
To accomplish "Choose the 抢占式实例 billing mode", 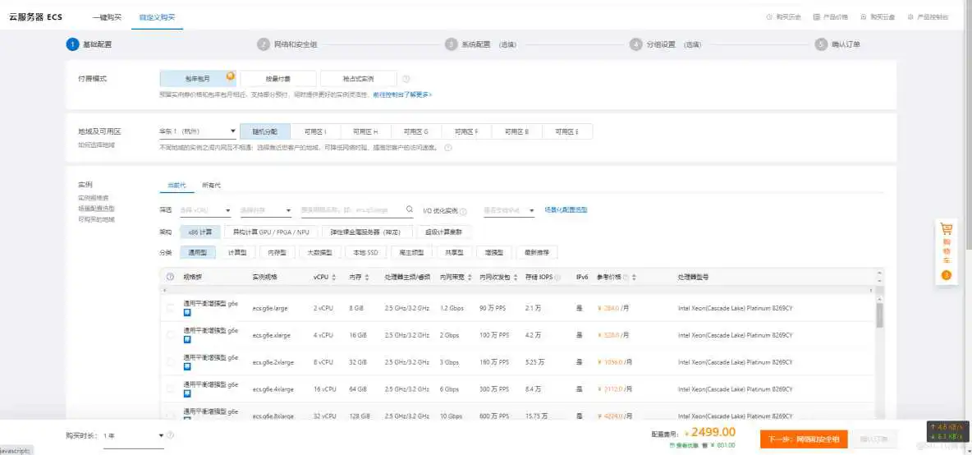I will click(358, 79).
